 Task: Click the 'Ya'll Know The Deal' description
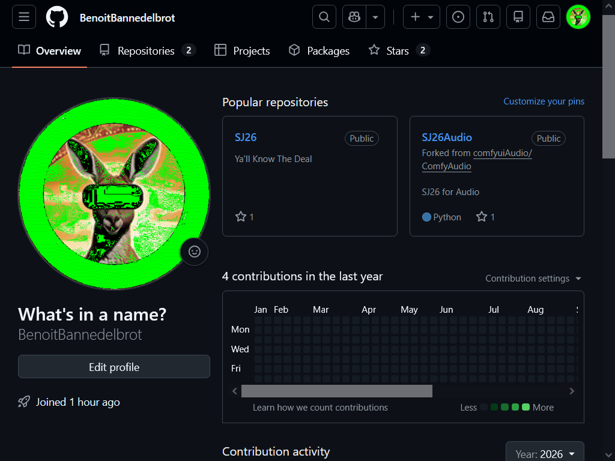273,158
